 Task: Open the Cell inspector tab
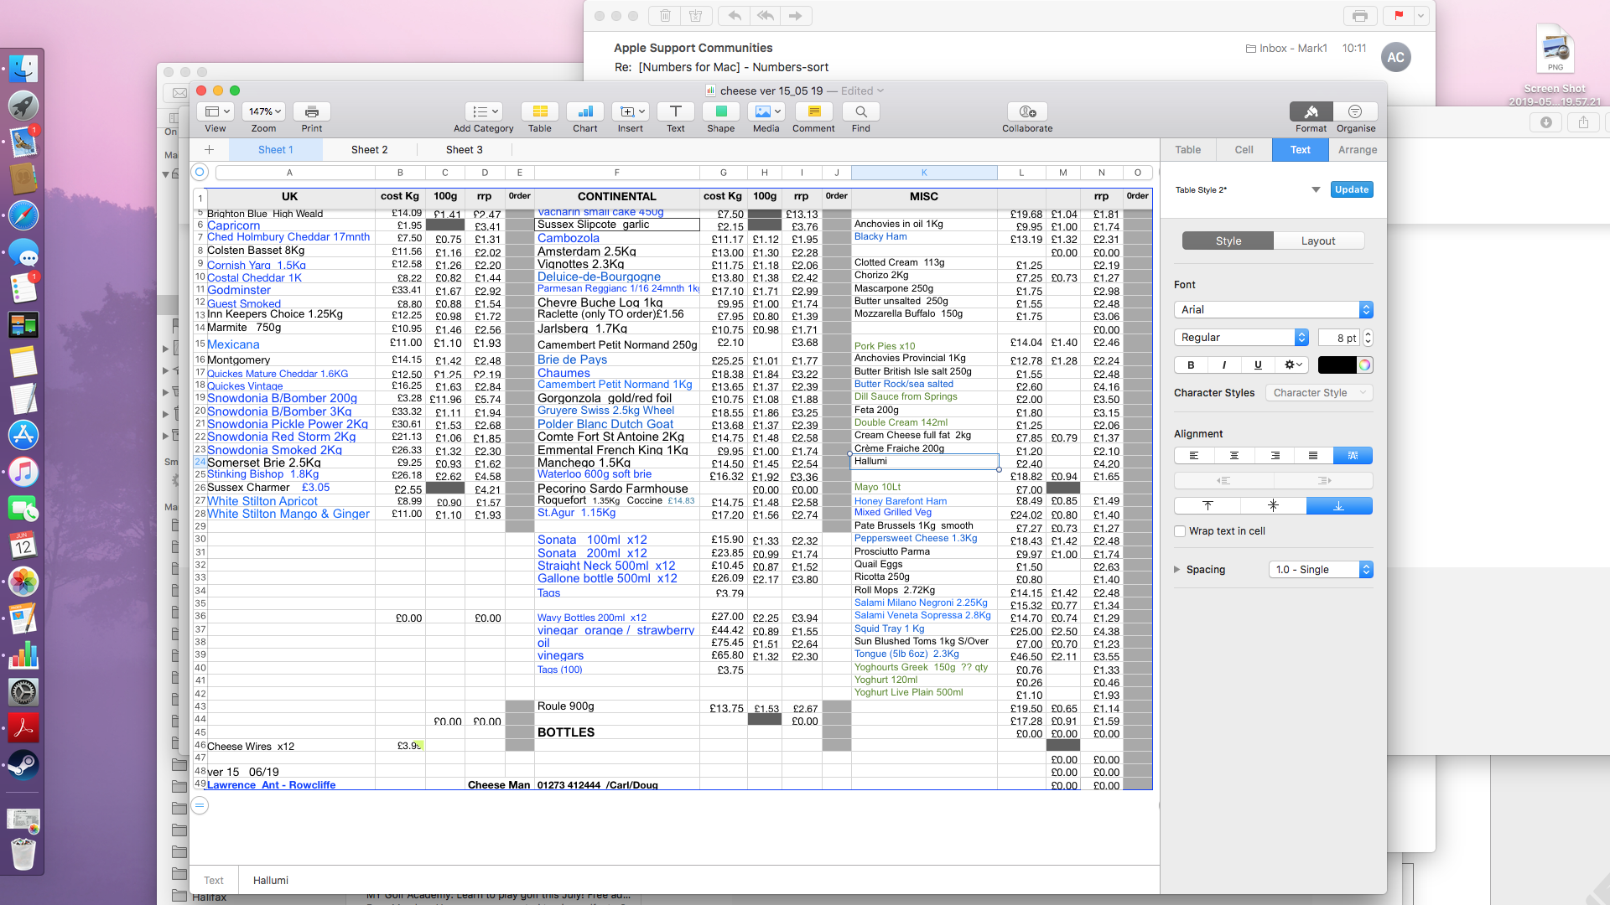(x=1244, y=150)
